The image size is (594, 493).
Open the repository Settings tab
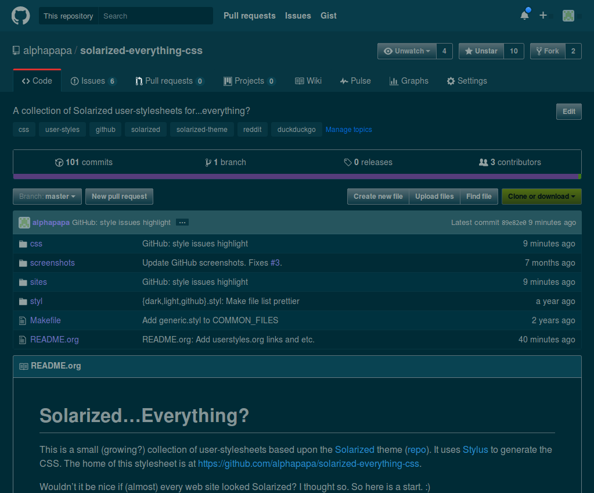point(467,81)
